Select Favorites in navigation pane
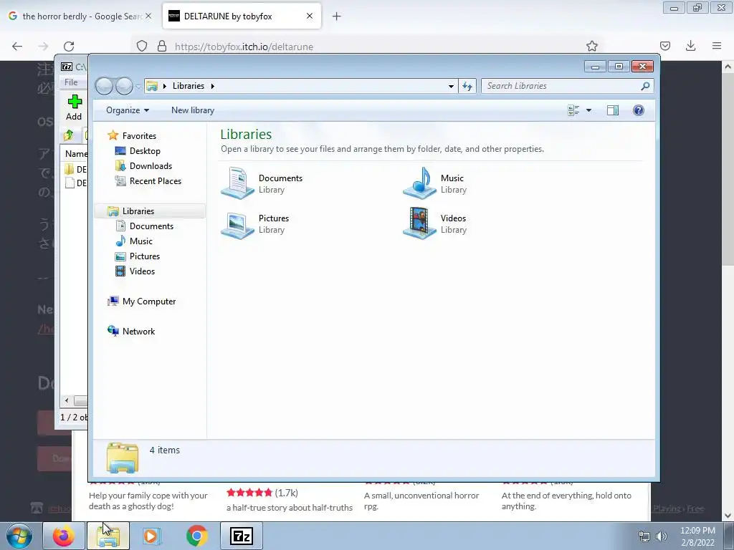 pos(139,135)
